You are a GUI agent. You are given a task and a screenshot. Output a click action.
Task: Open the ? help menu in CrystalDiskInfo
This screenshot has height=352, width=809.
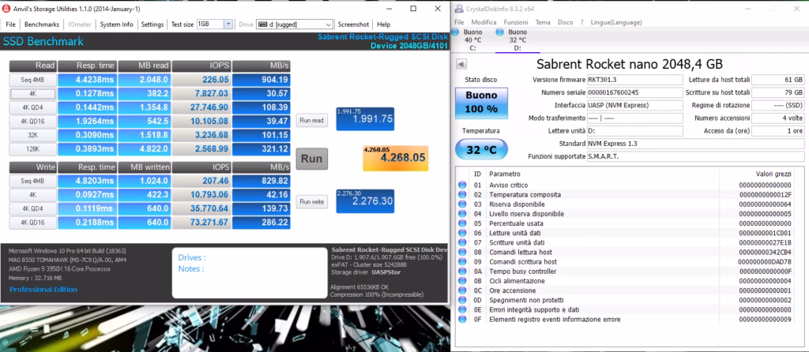click(582, 22)
